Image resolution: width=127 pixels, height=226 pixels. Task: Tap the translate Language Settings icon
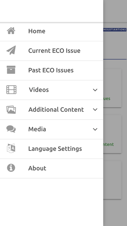click(11, 148)
